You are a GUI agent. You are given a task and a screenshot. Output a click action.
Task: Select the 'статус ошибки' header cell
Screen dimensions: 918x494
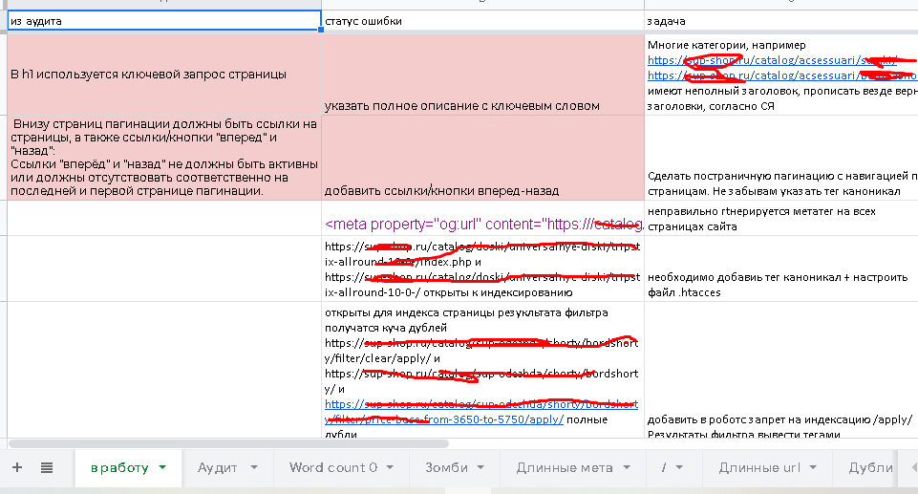[x=482, y=21]
